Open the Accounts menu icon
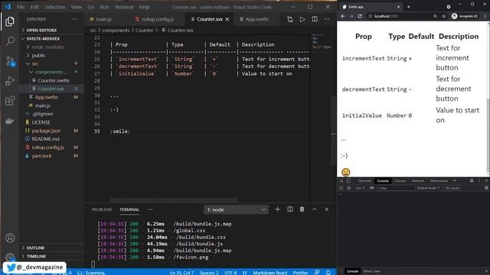Image resolution: width=490 pixels, height=275 pixels. (10, 238)
